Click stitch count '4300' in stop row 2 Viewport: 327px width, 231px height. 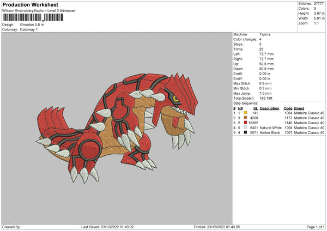point(254,118)
